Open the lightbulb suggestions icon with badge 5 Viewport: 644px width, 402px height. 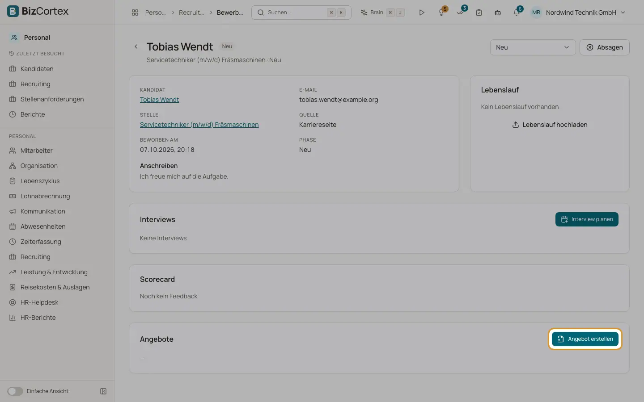(442, 12)
